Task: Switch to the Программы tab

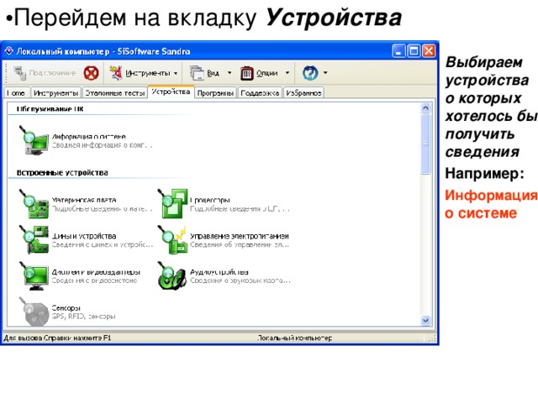Action: coord(215,93)
